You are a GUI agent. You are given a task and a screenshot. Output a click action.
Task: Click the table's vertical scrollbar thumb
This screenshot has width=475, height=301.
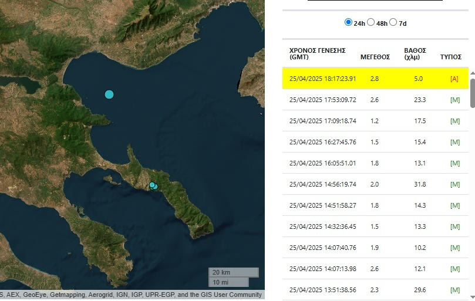(x=472, y=93)
